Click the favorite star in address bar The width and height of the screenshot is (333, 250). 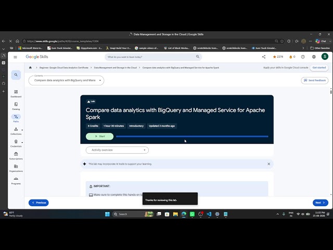(x=282, y=41)
